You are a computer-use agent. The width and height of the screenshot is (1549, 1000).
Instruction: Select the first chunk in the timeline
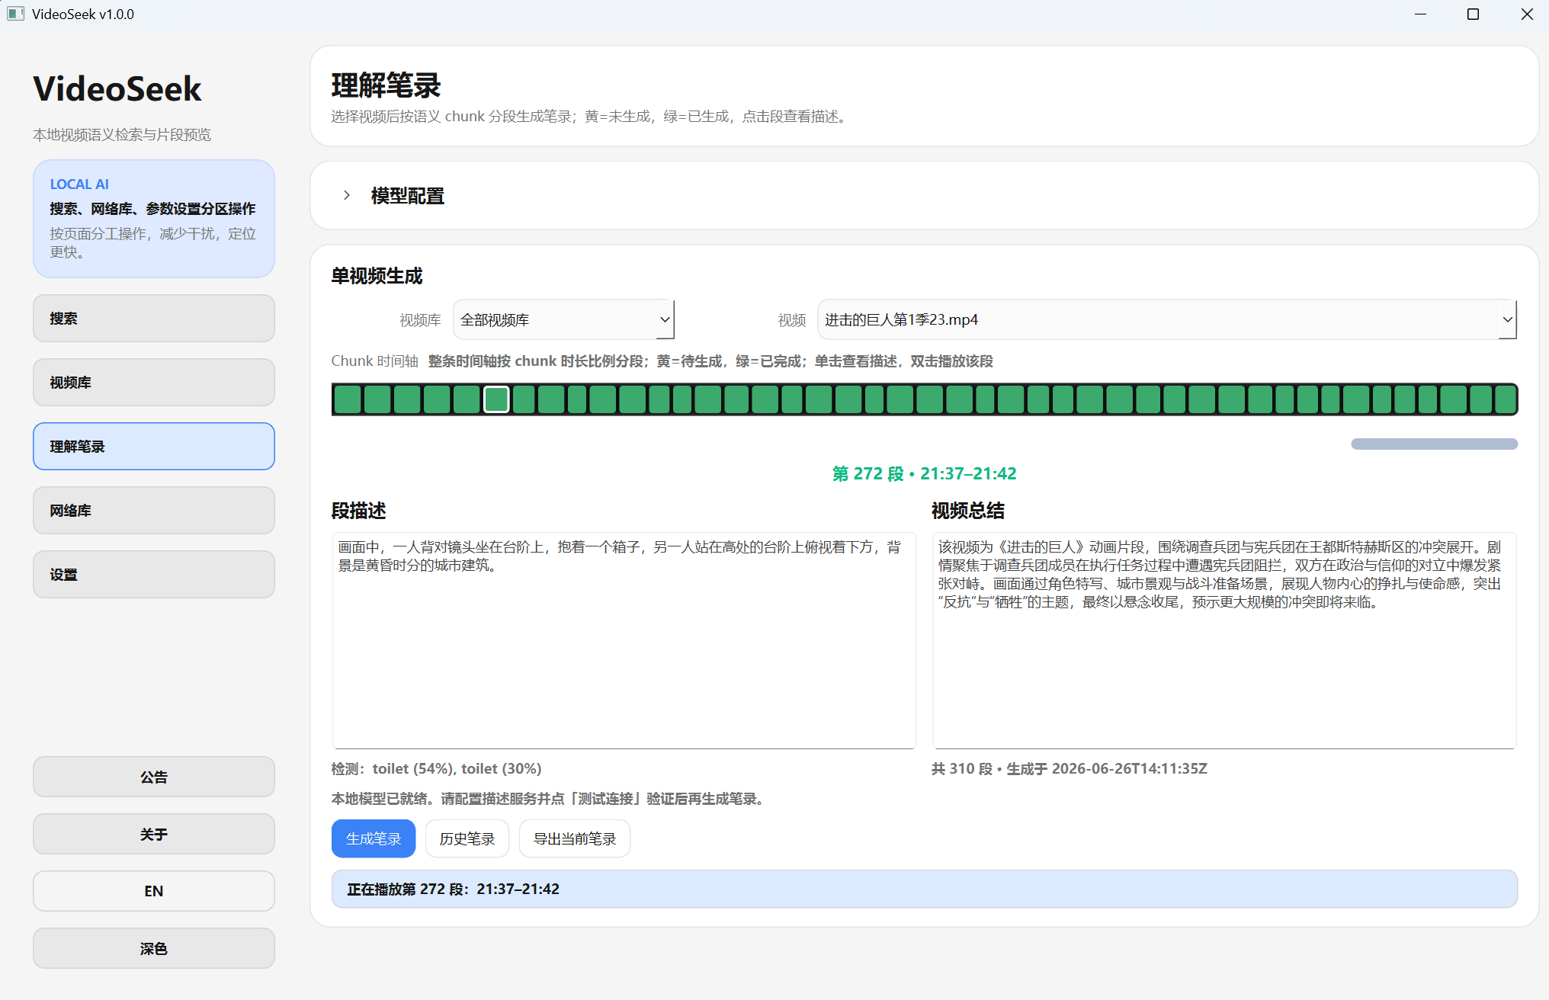tap(348, 399)
